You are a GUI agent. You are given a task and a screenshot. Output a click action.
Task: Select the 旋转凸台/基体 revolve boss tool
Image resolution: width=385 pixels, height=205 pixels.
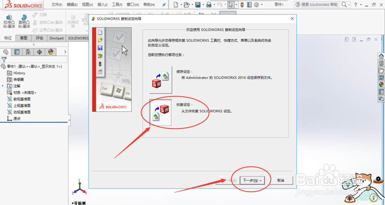click(24, 21)
